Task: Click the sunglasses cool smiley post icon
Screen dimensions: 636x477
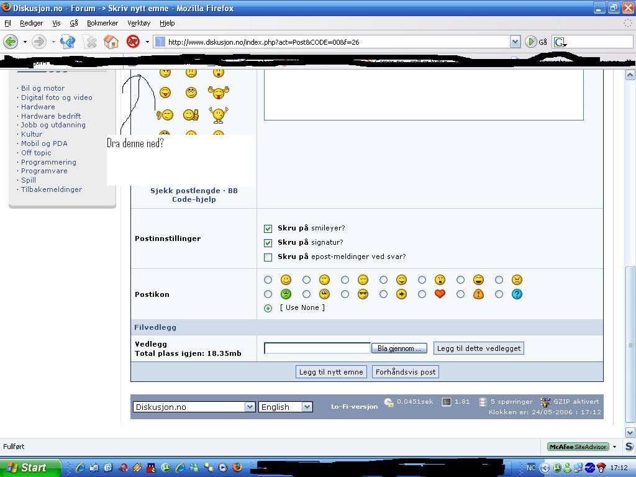Action: pos(363,294)
